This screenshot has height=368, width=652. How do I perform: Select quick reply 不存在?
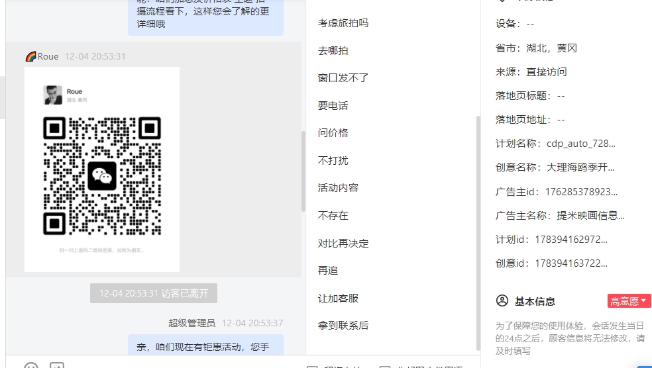(x=333, y=216)
